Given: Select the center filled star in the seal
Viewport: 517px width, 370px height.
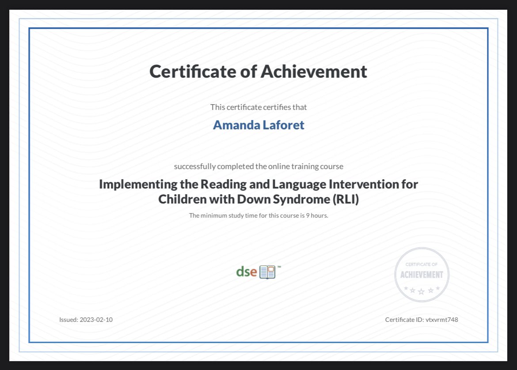Looking at the screenshot, I should point(421,292).
